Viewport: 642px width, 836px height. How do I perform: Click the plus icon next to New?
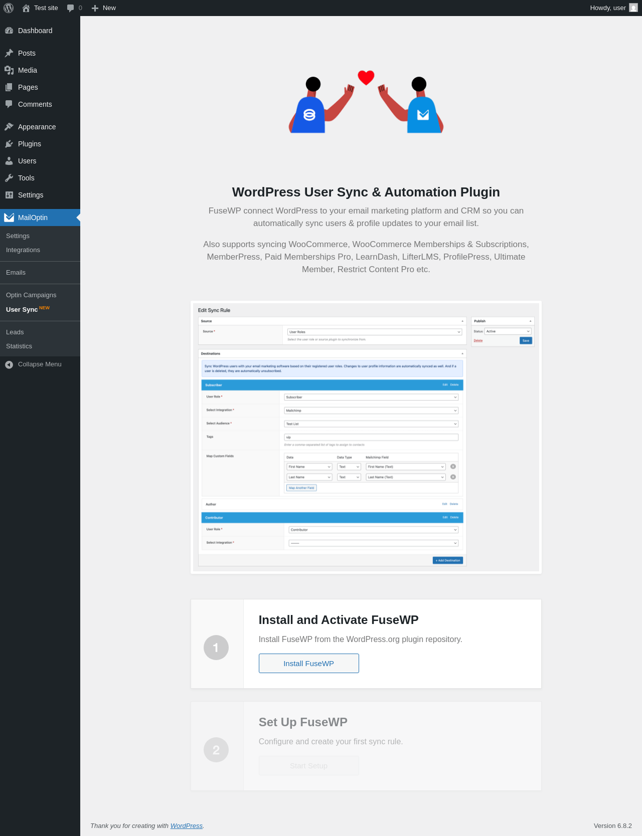(95, 8)
